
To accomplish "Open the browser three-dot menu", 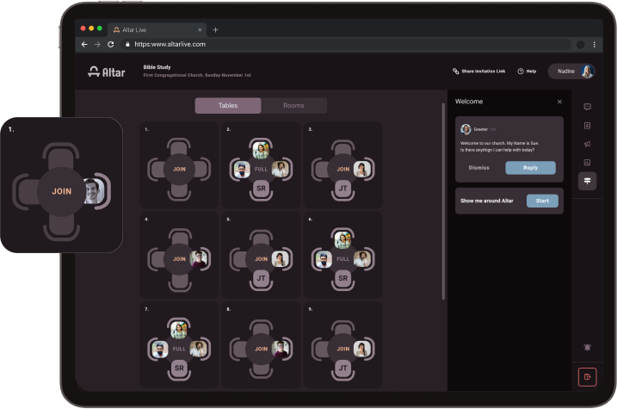I will click(x=594, y=44).
